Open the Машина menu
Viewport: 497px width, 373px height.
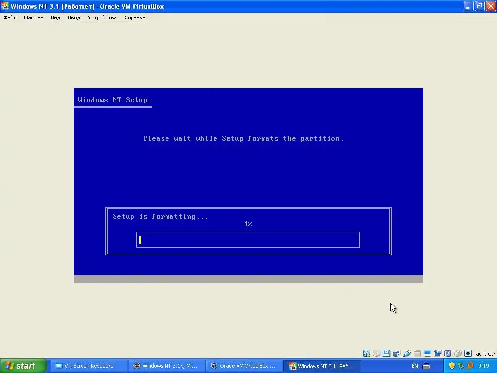(x=33, y=17)
